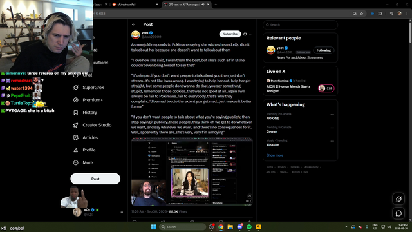This screenshot has width=412, height=232.
Task: Select the yeet on X tab
Action: pyautogui.click(x=186, y=5)
